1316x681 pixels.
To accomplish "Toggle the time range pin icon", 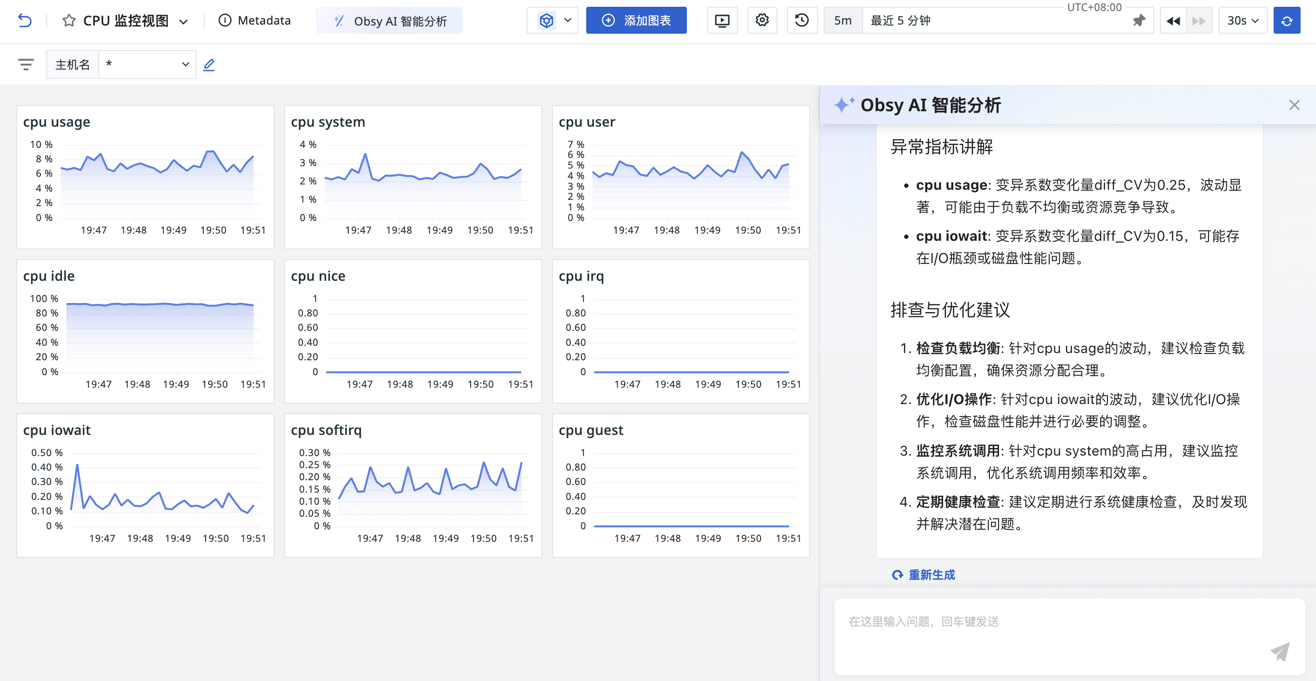I will tap(1139, 21).
